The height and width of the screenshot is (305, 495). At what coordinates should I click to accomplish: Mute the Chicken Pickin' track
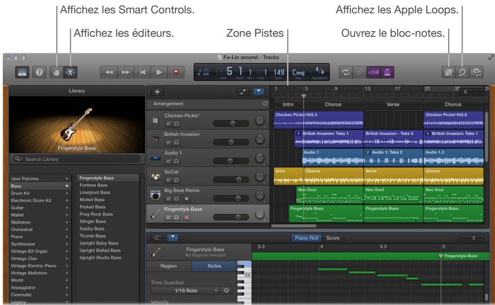click(169, 124)
